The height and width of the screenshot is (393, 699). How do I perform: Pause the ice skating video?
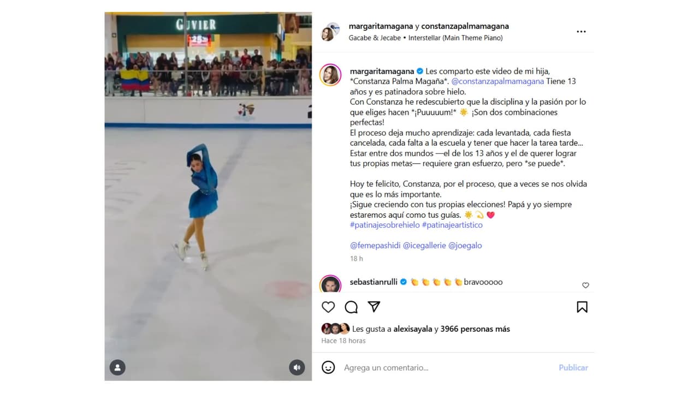coord(208,196)
